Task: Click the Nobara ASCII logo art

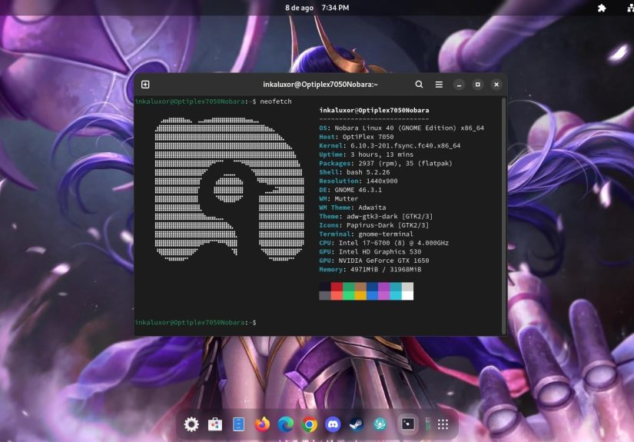Action: point(229,189)
